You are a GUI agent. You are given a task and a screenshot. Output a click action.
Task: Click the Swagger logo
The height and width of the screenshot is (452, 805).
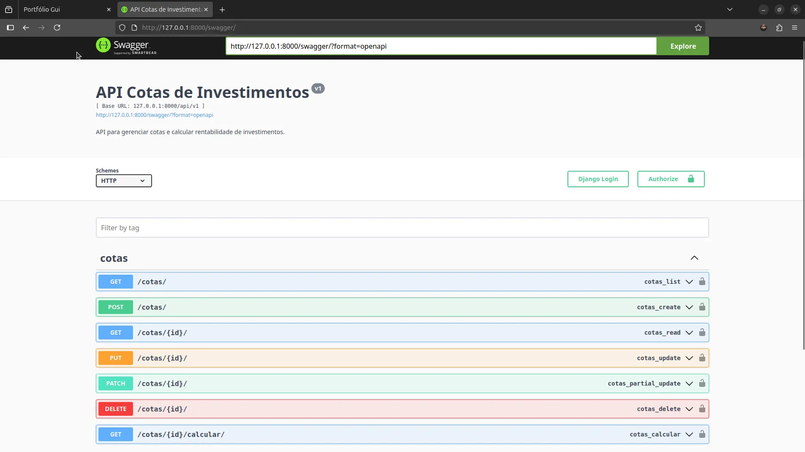(x=126, y=46)
